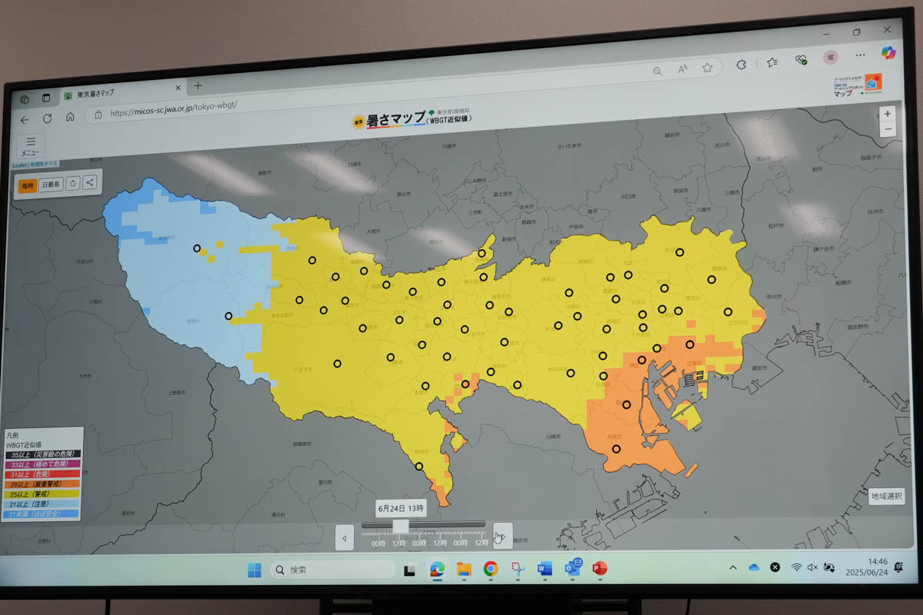Click the muted volume tray icon
The height and width of the screenshot is (615, 923).
point(812,567)
